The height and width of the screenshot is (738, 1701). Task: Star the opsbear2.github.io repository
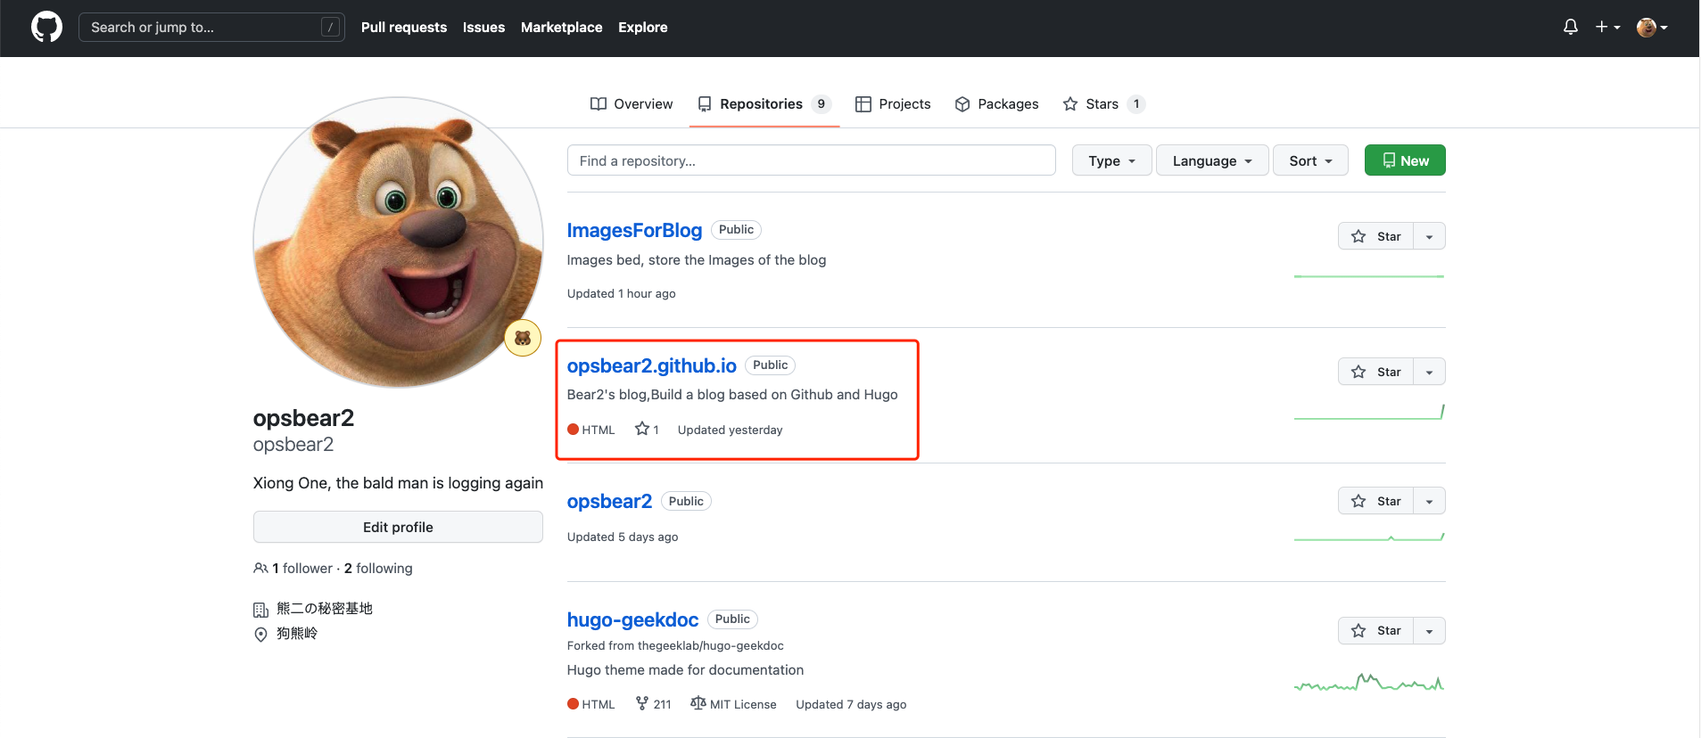pos(1375,372)
